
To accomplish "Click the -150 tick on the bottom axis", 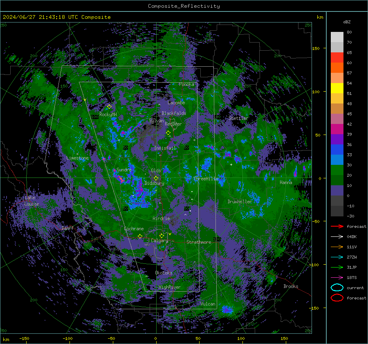I will 24,338.
